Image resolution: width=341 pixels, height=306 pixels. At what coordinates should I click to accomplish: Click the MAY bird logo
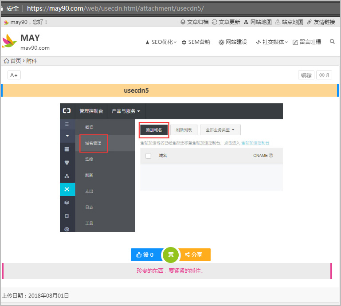pos(9,41)
